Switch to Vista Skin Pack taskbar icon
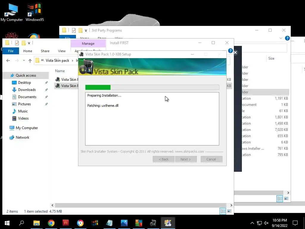This screenshot has height=229, width=305. point(153,223)
